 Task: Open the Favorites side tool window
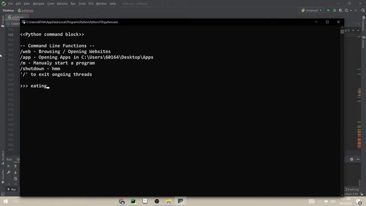coord(2,177)
